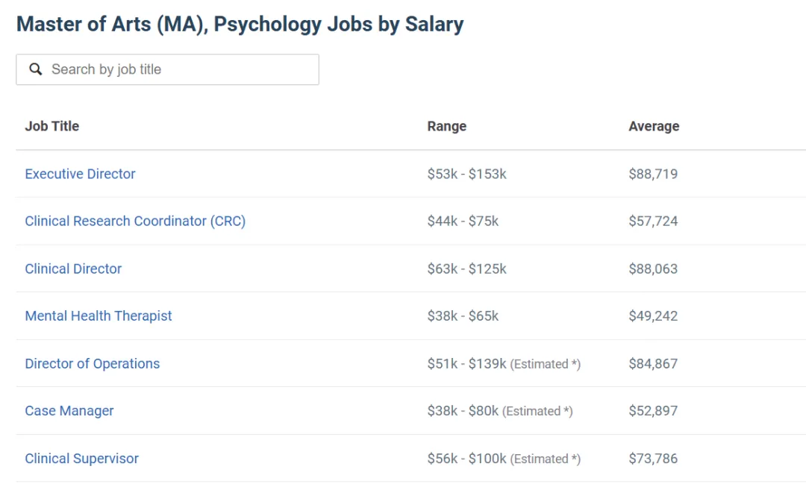Click the Estimated note for Director of Operations
806x484 pixels.
pyautogui.click(x=546, y=364)
